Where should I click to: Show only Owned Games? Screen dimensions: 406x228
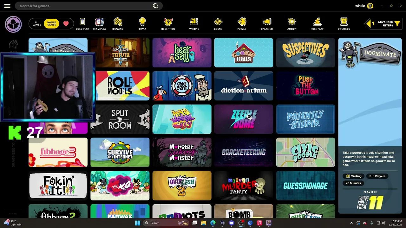(x=51, y=24)
